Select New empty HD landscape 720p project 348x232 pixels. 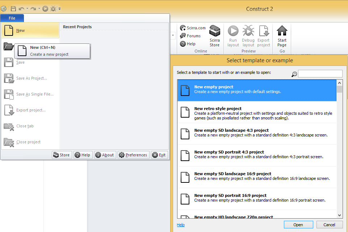tap(257, 215)
